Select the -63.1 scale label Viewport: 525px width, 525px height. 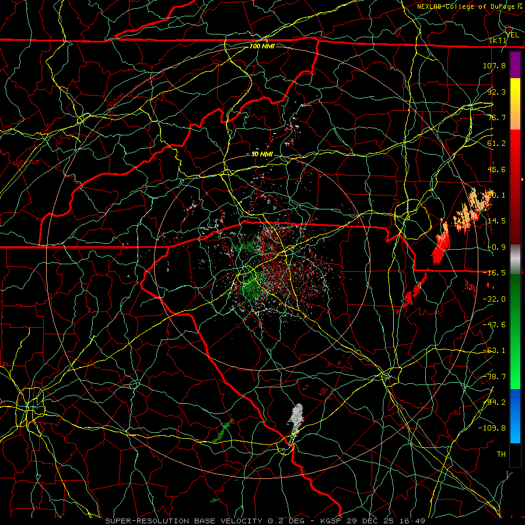[x=494, y=351]
